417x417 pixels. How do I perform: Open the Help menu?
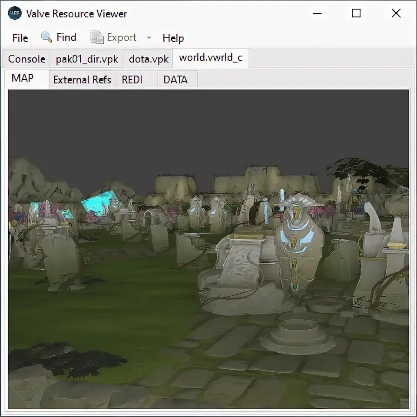pos(173,38)
